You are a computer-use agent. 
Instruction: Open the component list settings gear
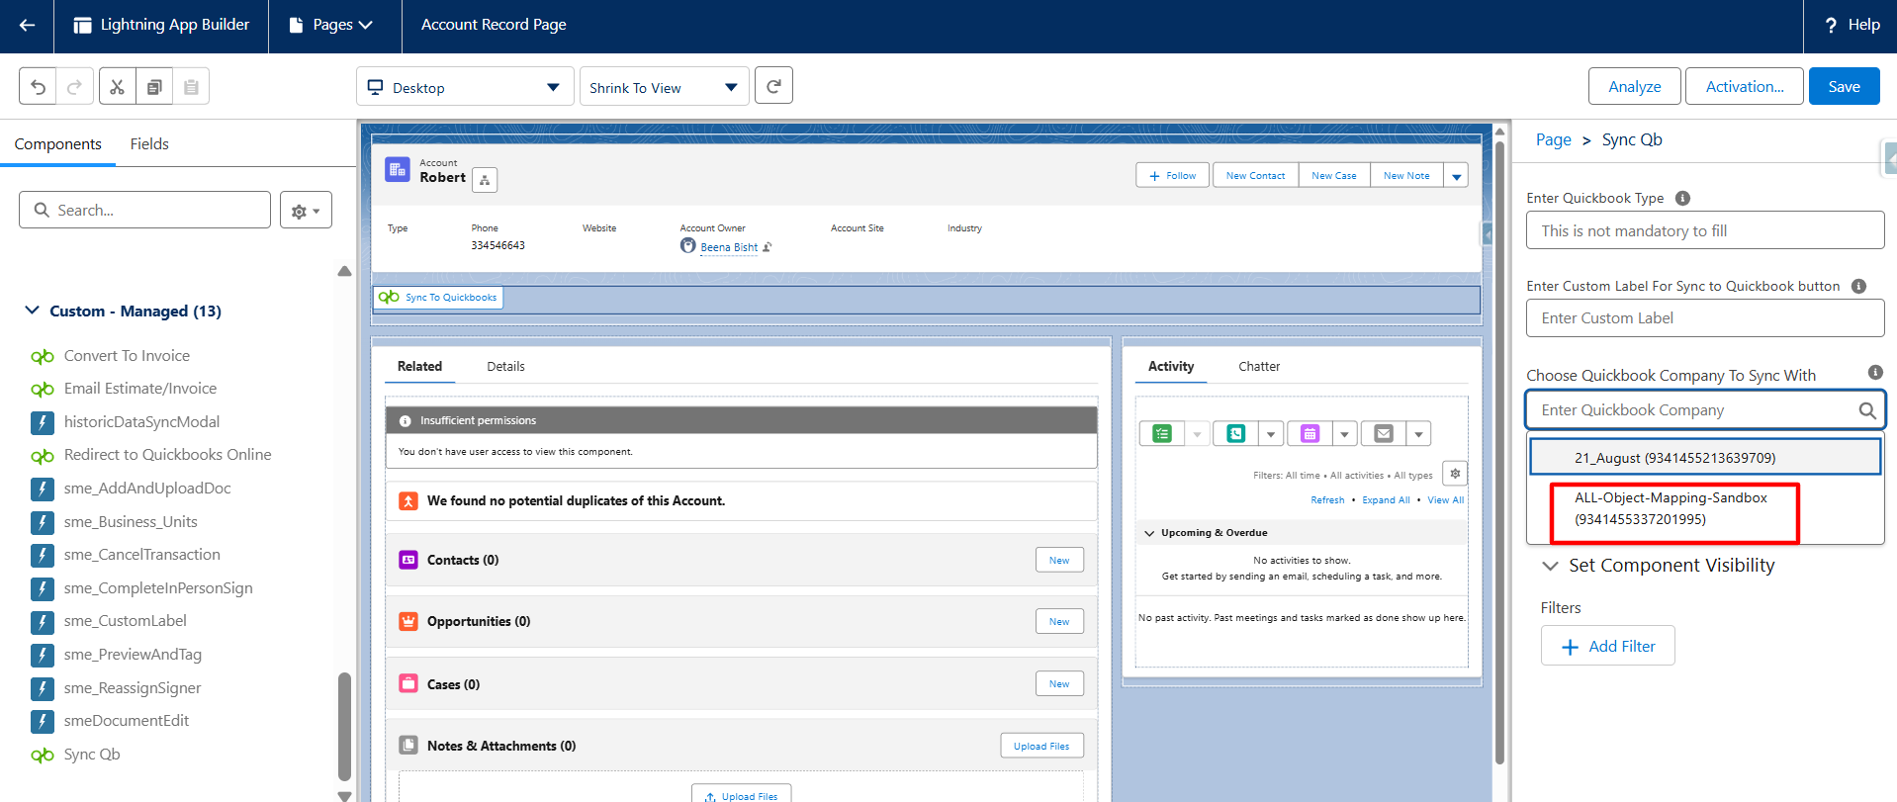[306, 211]
